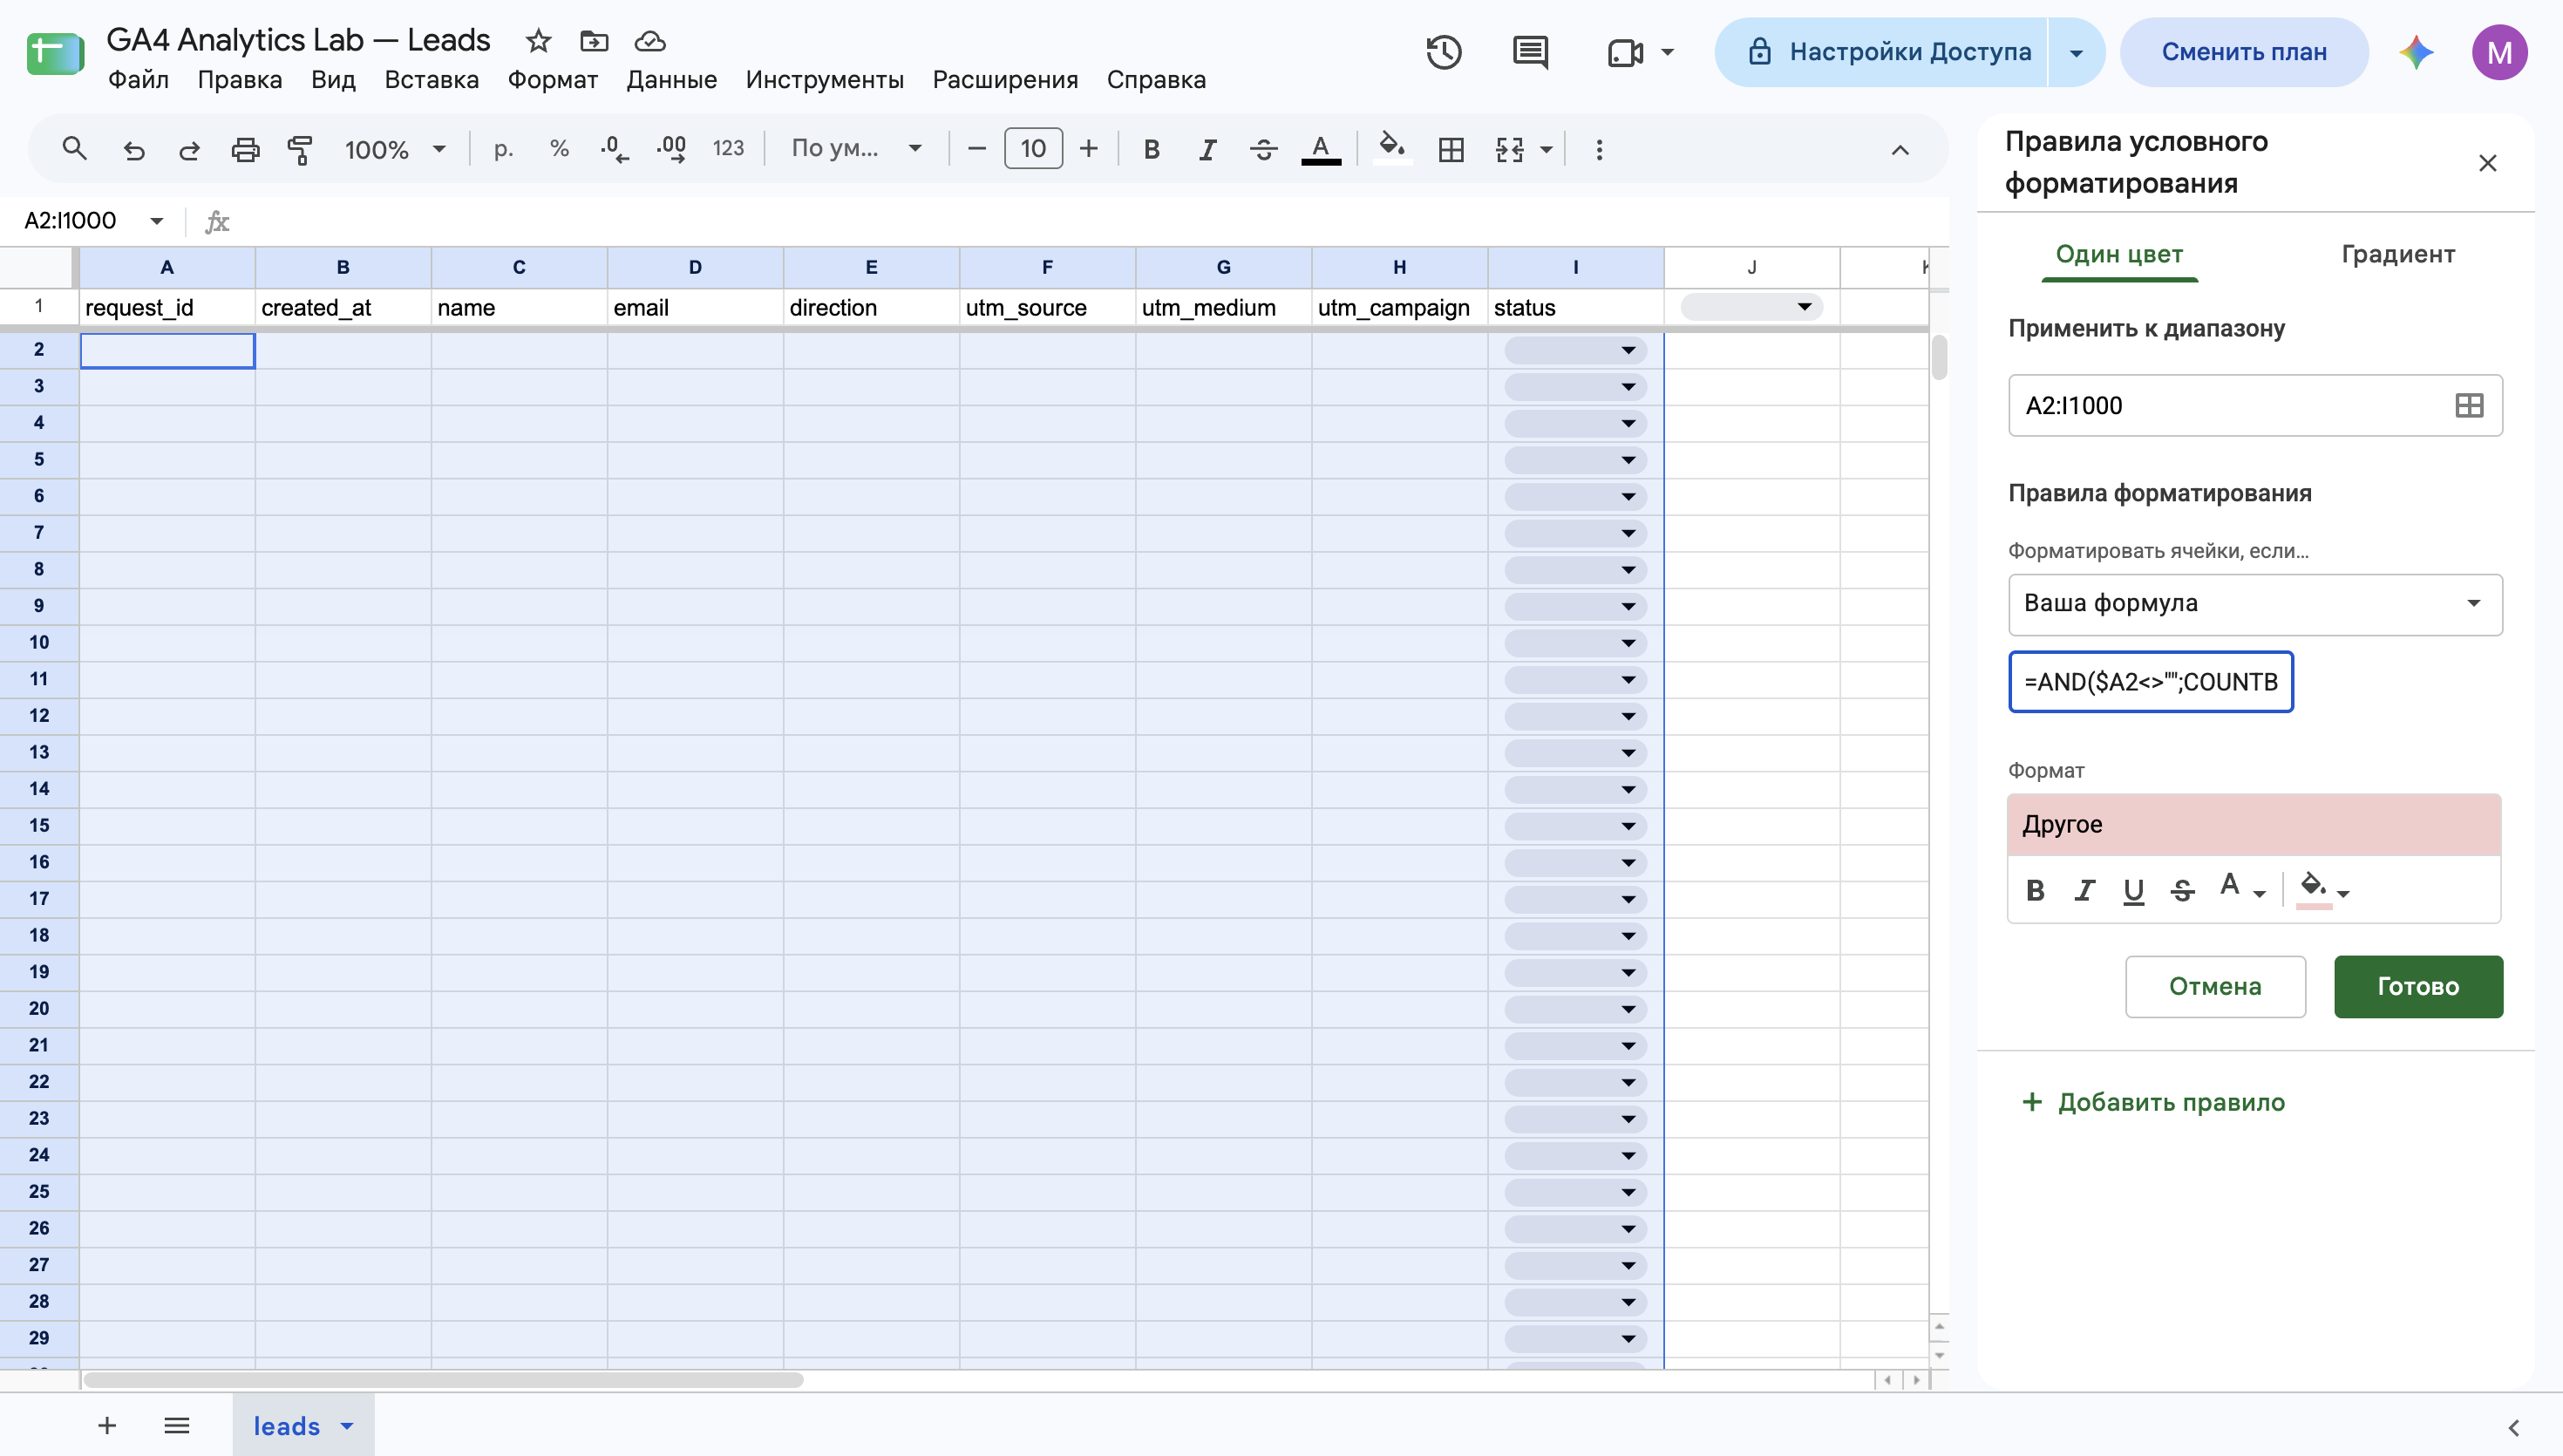
Task: Star the GA4 Analytics Lab document
Action: tap(538, 41)
